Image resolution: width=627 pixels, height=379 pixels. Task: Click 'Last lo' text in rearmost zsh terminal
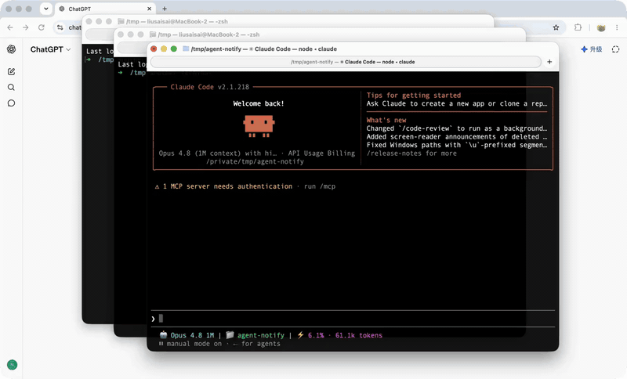point(100,51)
